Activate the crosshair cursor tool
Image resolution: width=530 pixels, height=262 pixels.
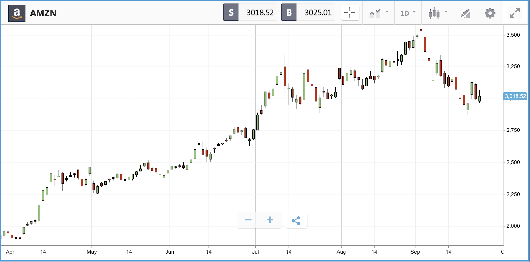pos(350,13)
